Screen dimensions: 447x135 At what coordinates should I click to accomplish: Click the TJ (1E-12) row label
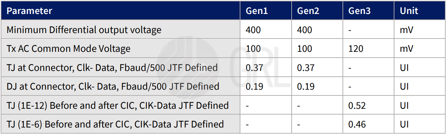118,105
